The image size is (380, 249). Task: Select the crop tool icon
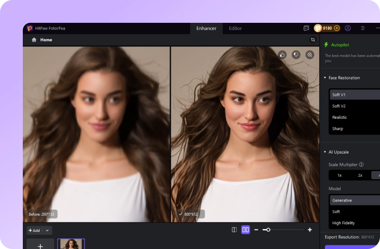[x=313, y=40]
